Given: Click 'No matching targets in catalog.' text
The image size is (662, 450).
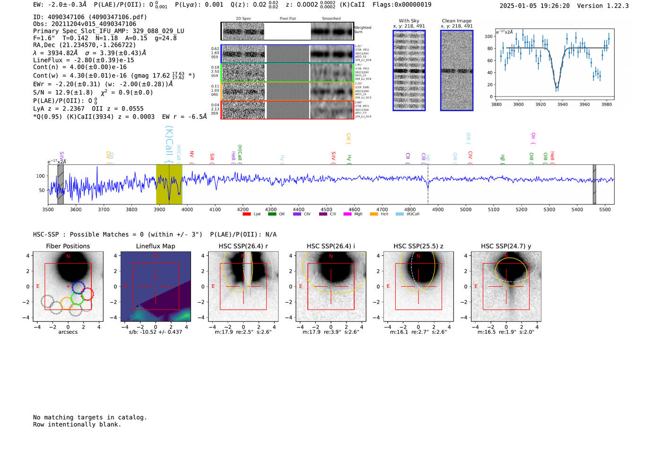Looking at the screenshot, I should point(90,417).
